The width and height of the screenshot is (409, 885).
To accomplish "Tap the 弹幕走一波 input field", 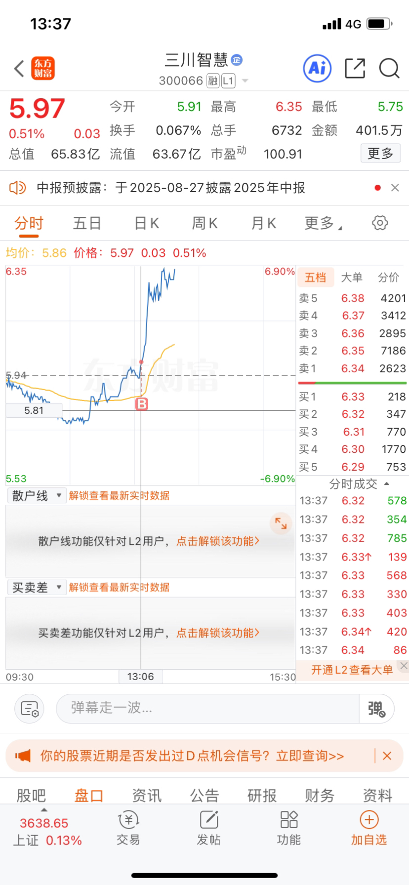I will [208, 709].
